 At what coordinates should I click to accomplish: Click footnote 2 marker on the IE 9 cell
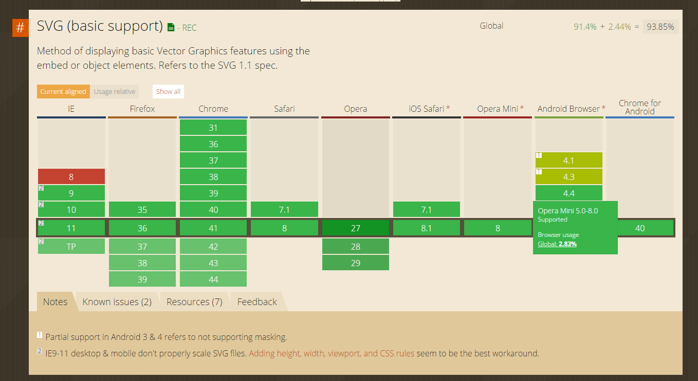click(x=41, y=188)
